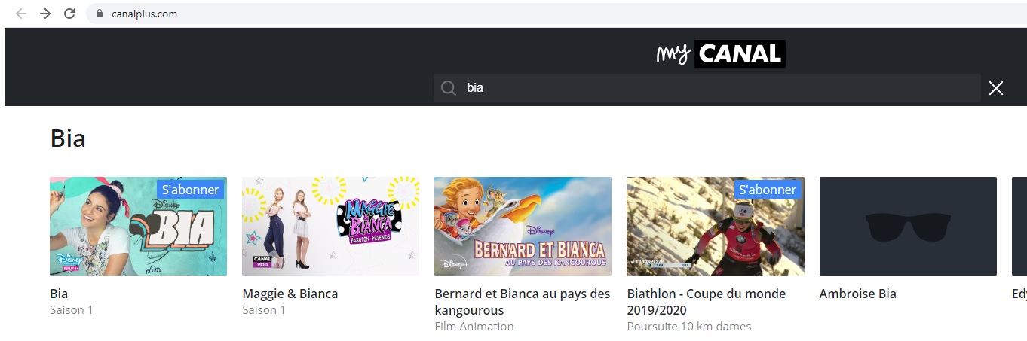Click the browser back arrow
This screenshot has width=1027, height=341.
(21, 14)
